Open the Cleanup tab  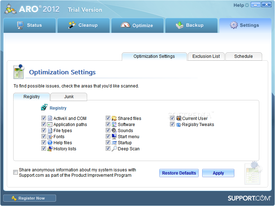[84, 25]
